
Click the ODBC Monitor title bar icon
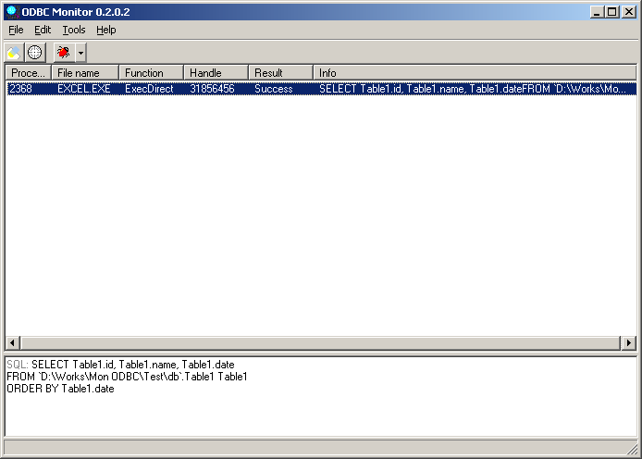(x=12, y=12)
